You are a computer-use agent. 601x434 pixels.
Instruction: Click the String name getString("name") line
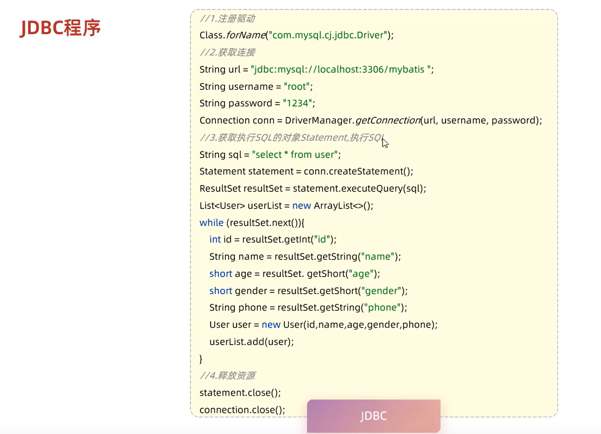305,257
